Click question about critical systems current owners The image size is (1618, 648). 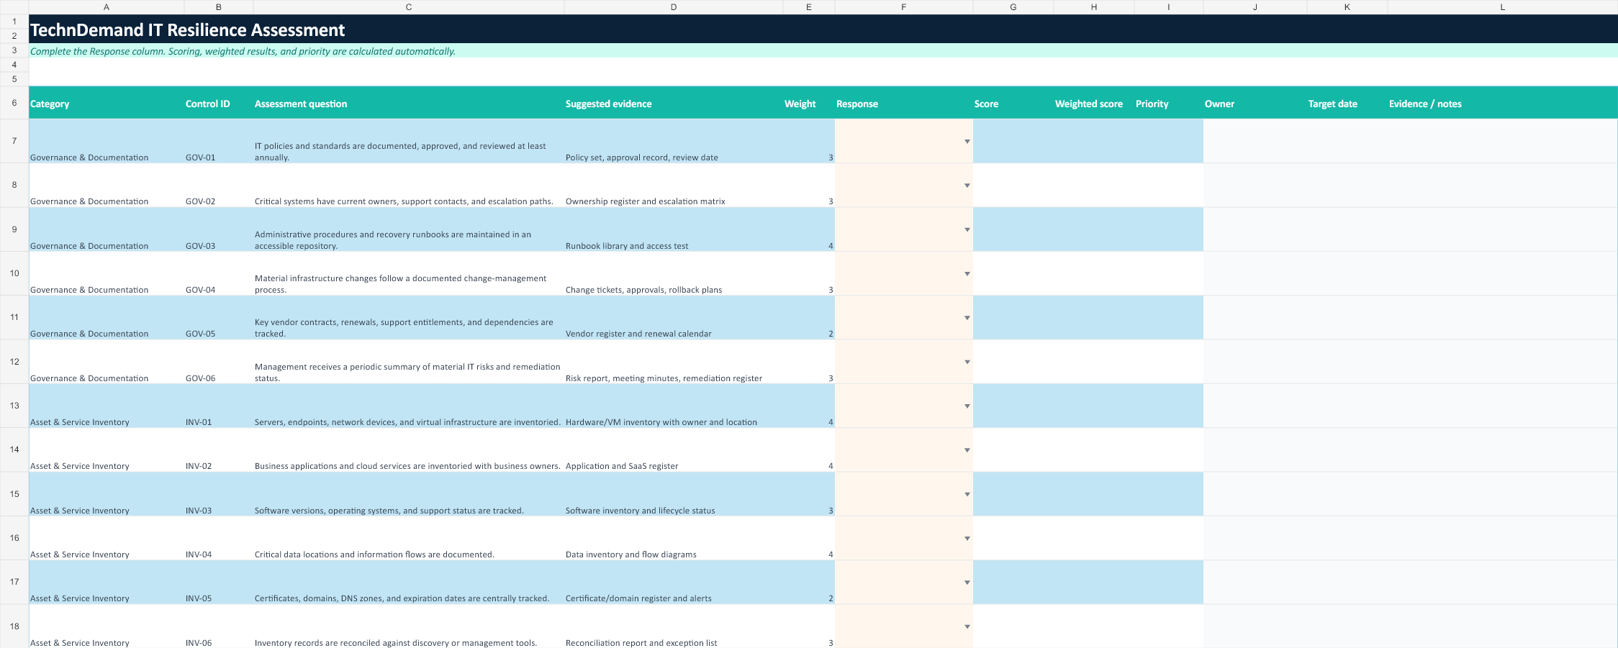[x=409, y=186]
